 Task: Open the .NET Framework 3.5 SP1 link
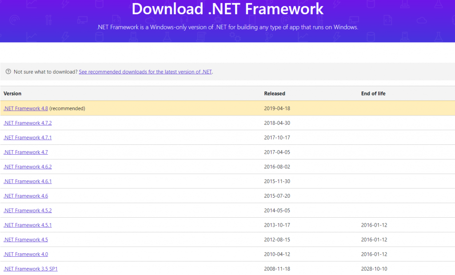click(31, 269)
